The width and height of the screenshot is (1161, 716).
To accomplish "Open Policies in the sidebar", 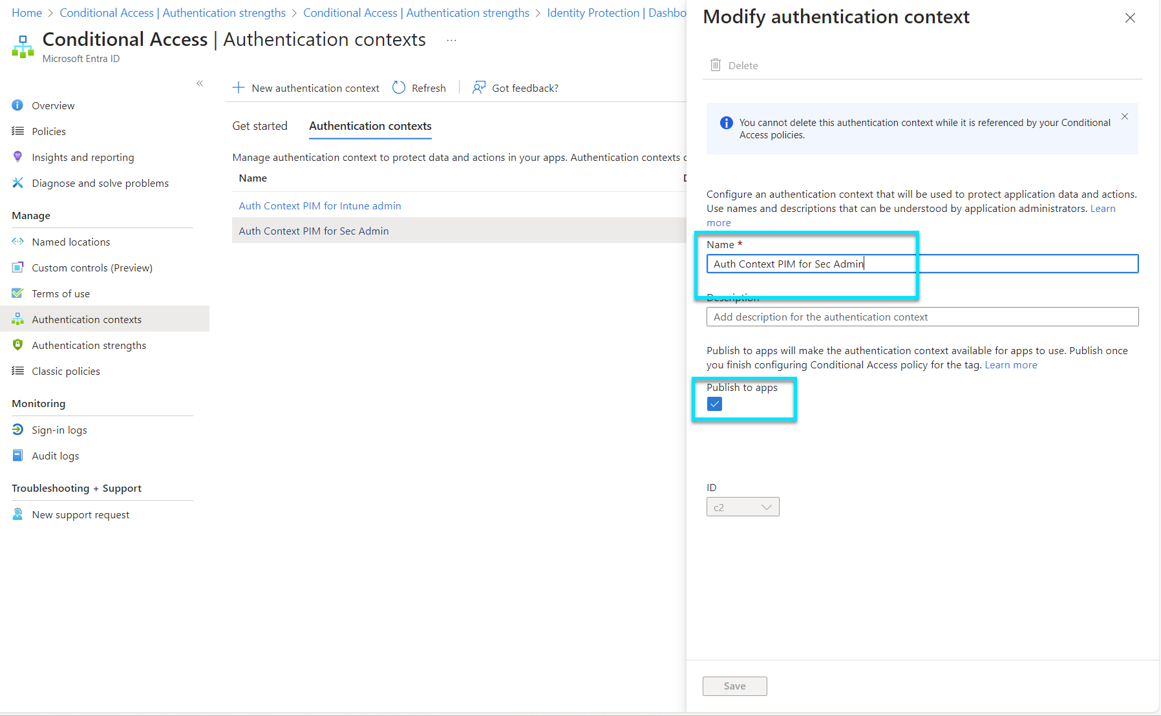I will [48, 131].
